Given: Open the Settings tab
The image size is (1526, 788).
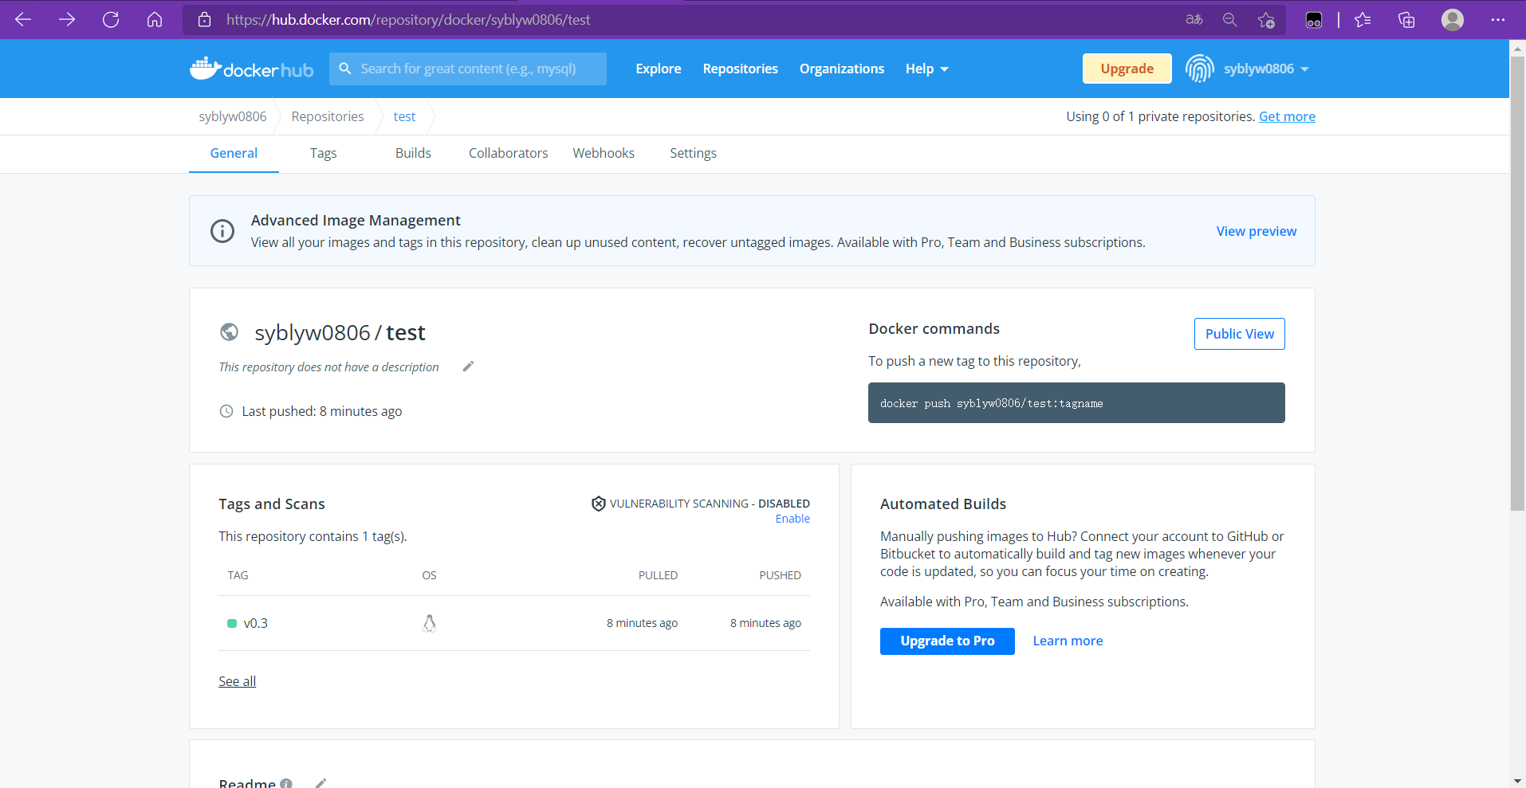Looking at the screenshot, I should pos(693,153).
